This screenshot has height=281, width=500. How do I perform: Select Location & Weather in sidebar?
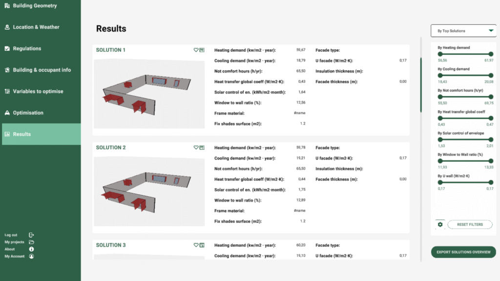36,27
